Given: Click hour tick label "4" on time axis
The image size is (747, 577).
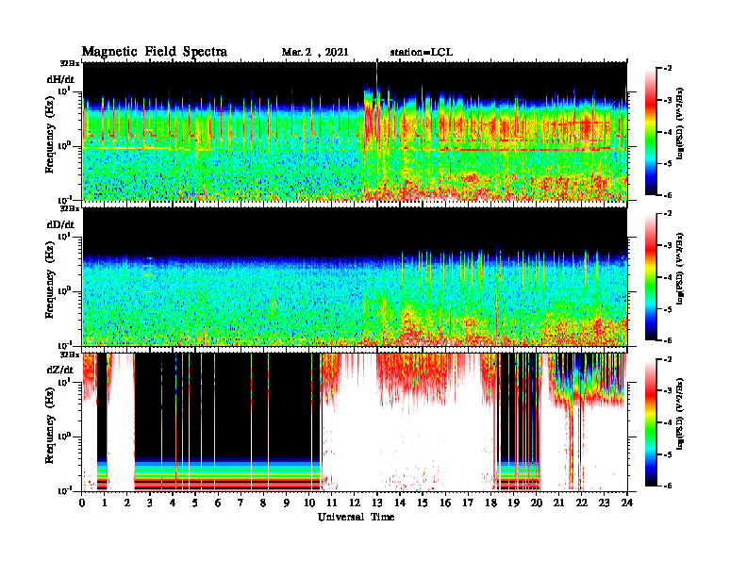Looking at the screenshot, I should click(173, 503).
